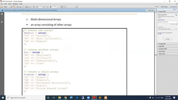Click the page number input field

click(40, 7)
